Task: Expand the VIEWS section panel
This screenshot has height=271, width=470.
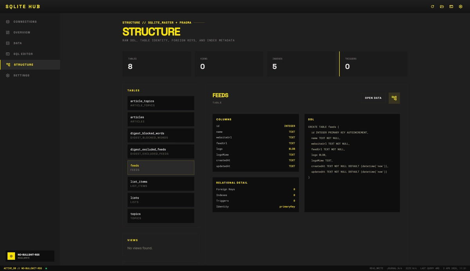Action: pos(132,240)
